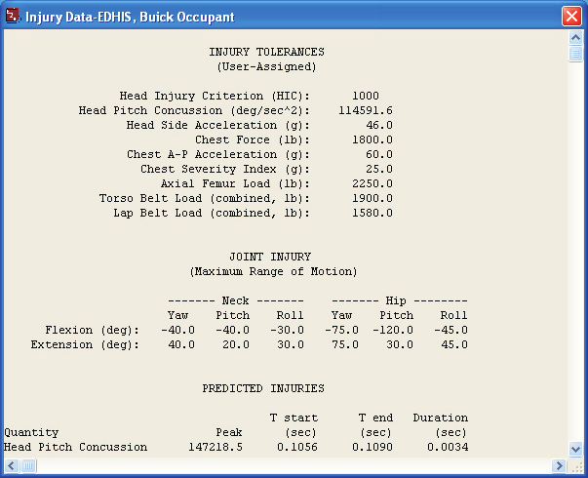The image size is (588, 478).
Task: Click the Chest A-P Acceleration (g) label
Action: click(x=218, y=154)
